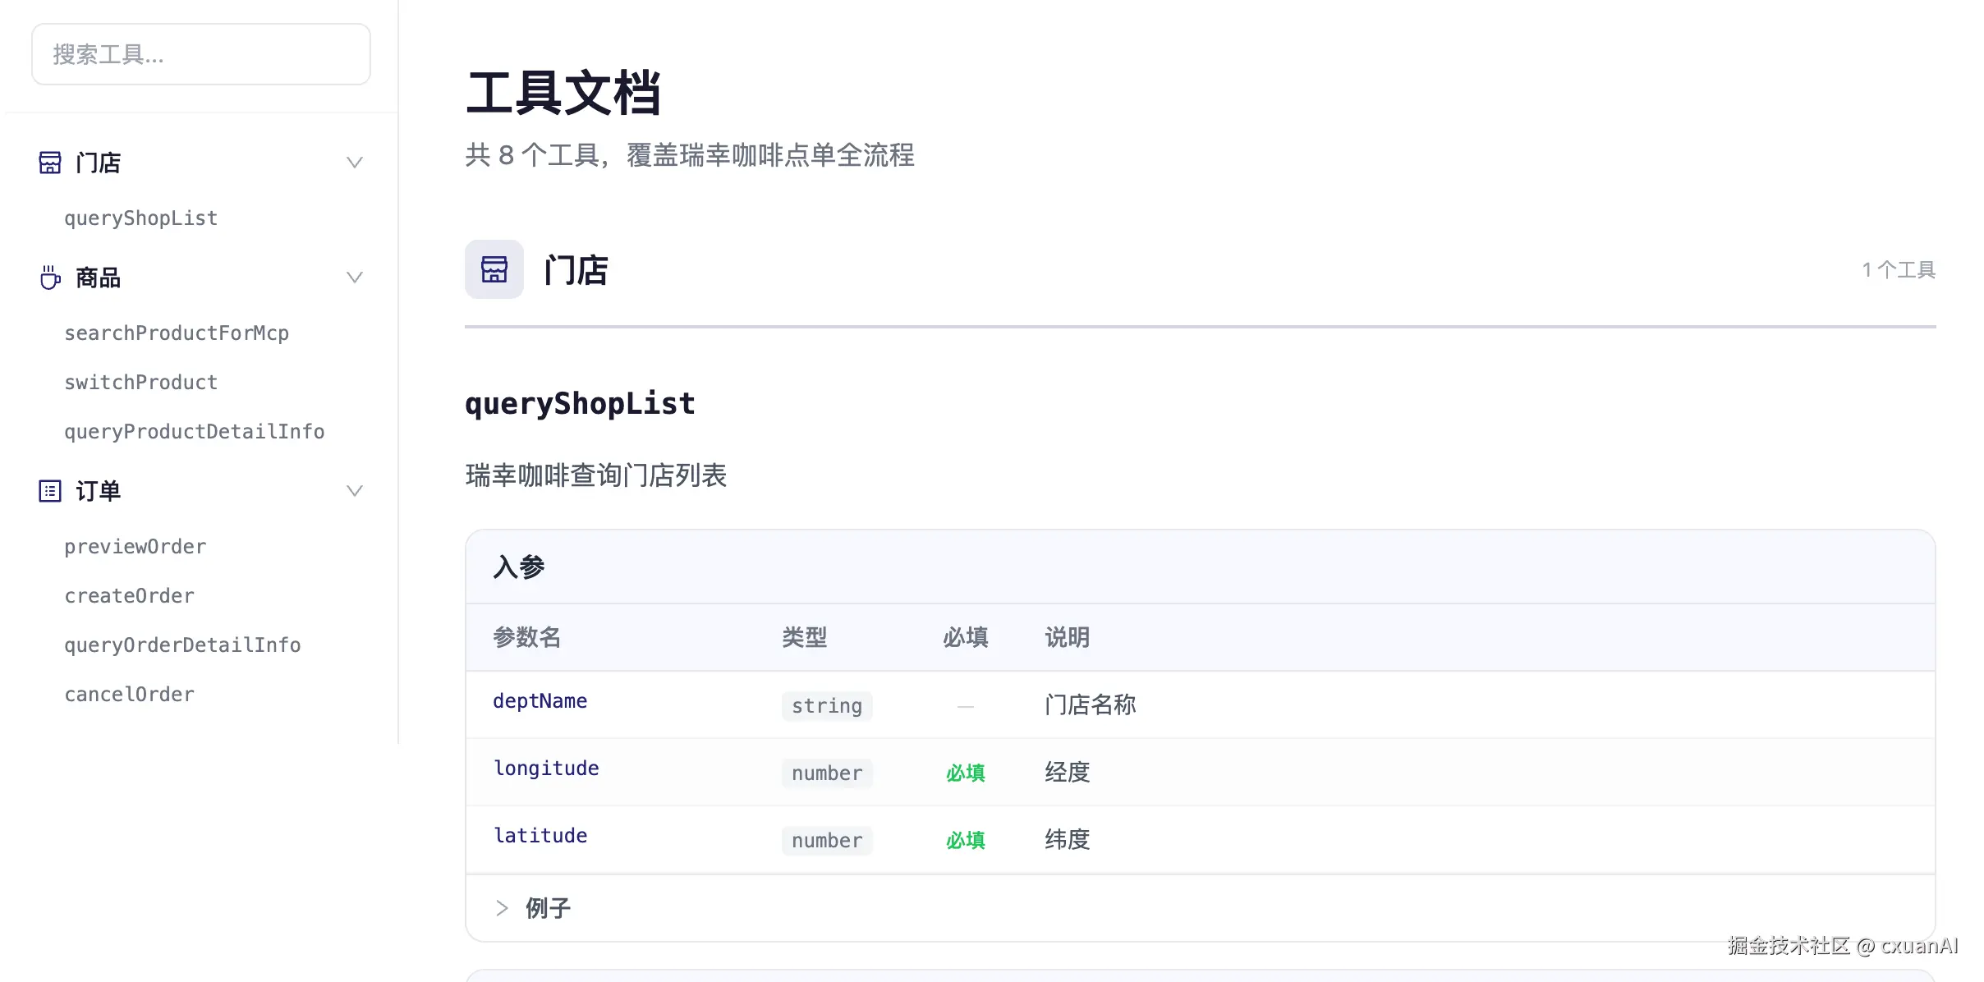Go to switchProduct tool doc

click(141, 383)
